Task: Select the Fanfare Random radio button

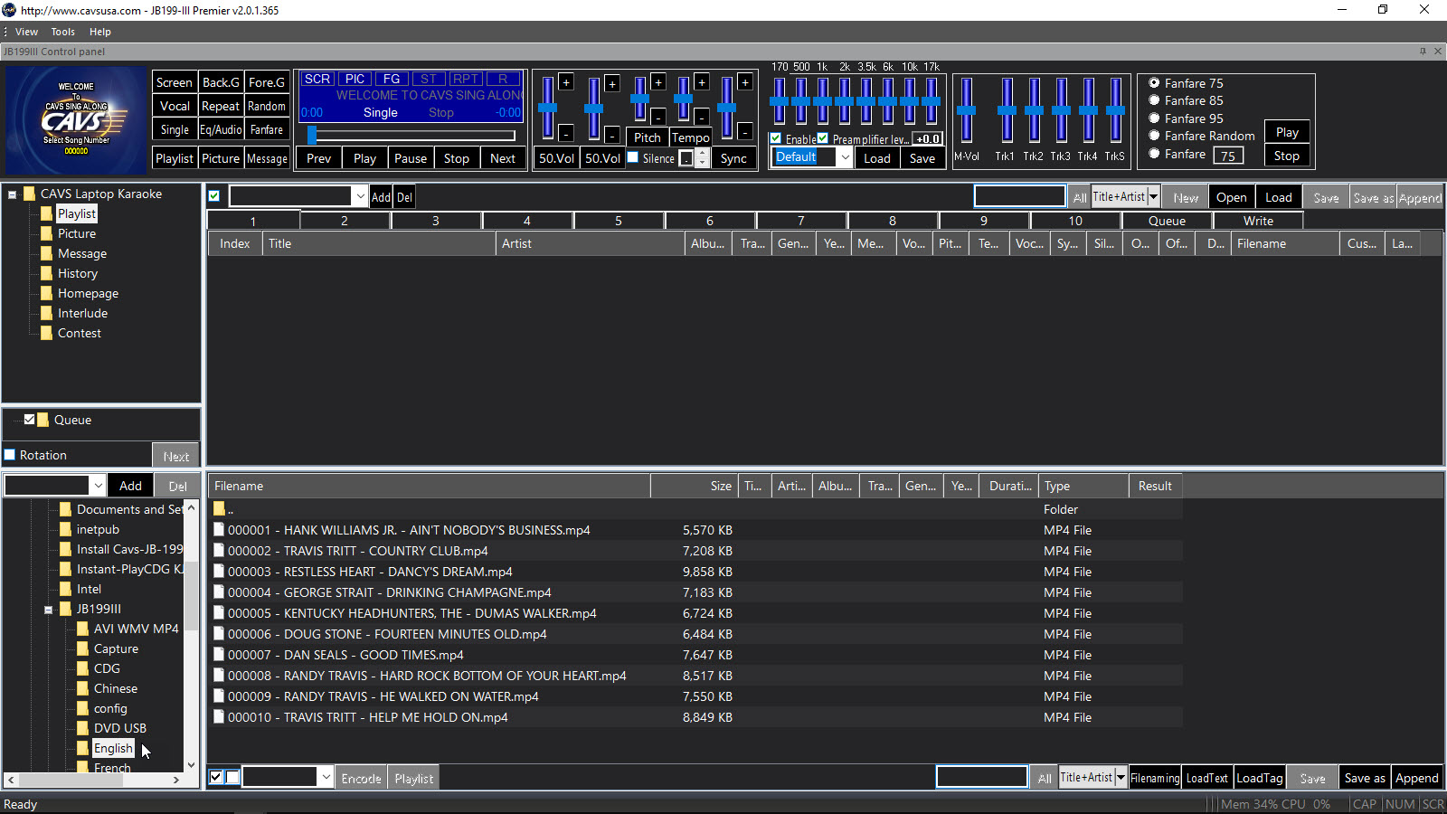Action: pyautogui.click(x=1154, y=136)
